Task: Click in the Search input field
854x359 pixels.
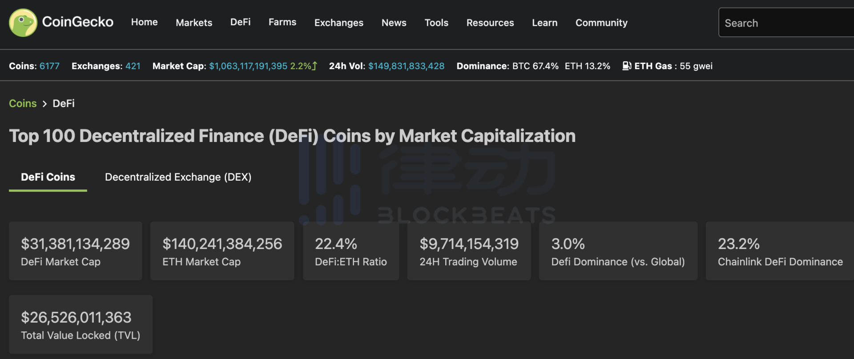Action: (786, 23)
